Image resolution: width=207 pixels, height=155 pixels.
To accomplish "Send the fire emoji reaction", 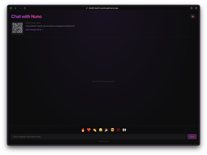I will pos(83,130).
